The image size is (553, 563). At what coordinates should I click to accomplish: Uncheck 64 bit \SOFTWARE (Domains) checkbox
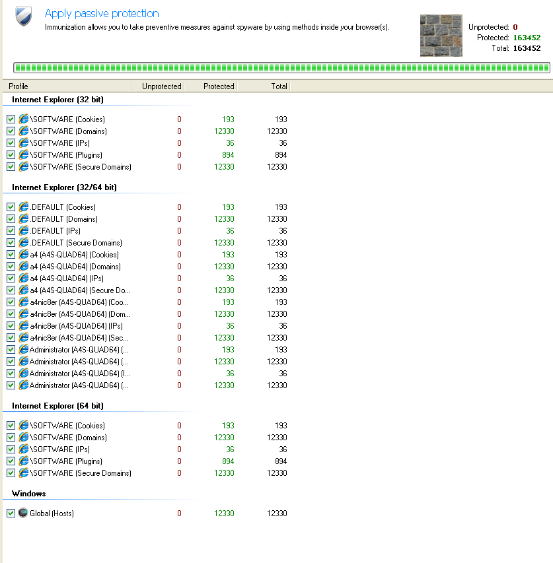[x=11, y=438]
